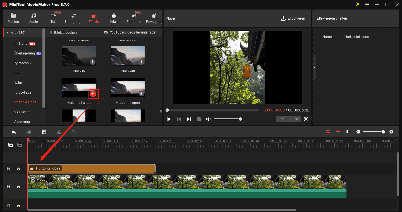Toggle lock on the video track

18,187
